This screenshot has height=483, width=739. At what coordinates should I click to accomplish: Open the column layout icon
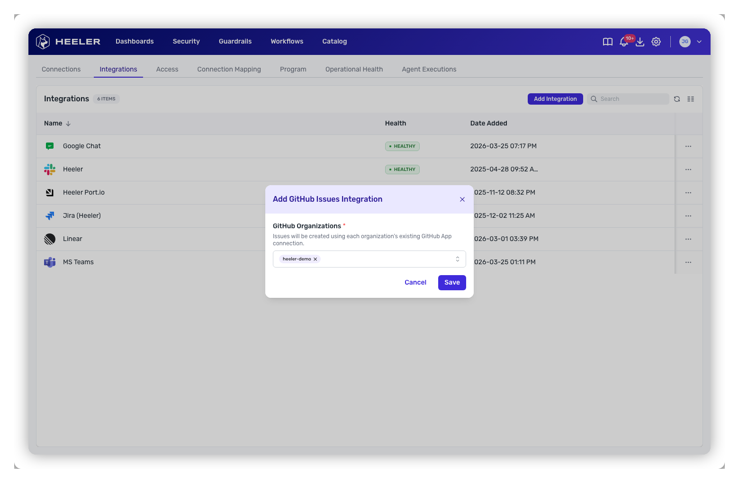[691, 99]
